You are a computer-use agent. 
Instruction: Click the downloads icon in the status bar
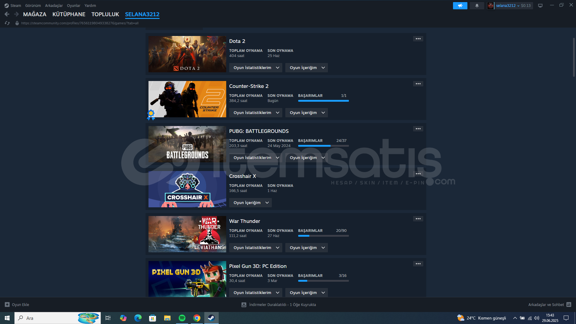pyautogui.click(x=244, y=304)
